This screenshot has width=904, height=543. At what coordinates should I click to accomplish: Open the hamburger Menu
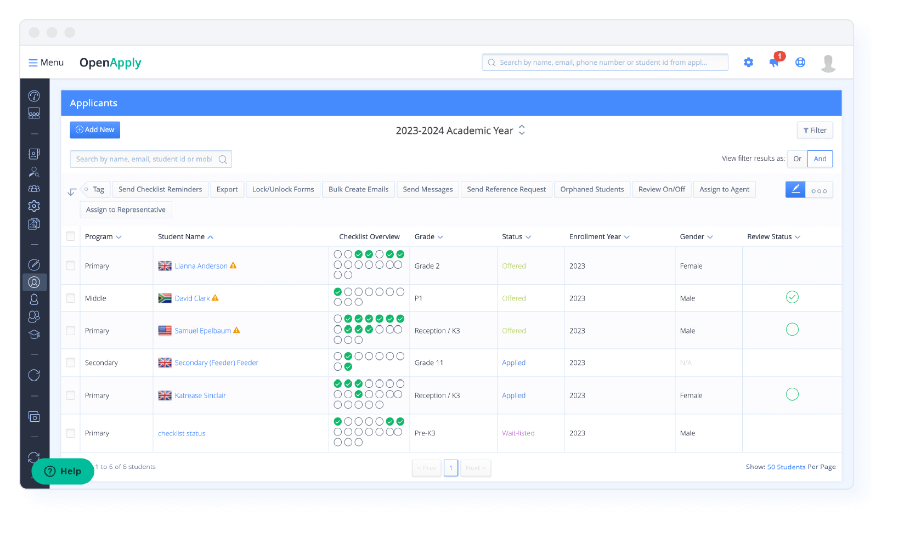(46, 63)
